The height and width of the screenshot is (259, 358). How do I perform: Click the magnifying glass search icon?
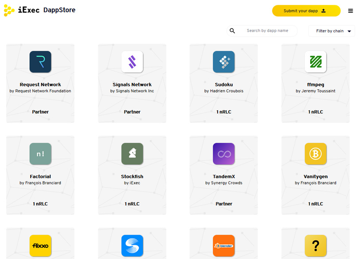point(232,31)
